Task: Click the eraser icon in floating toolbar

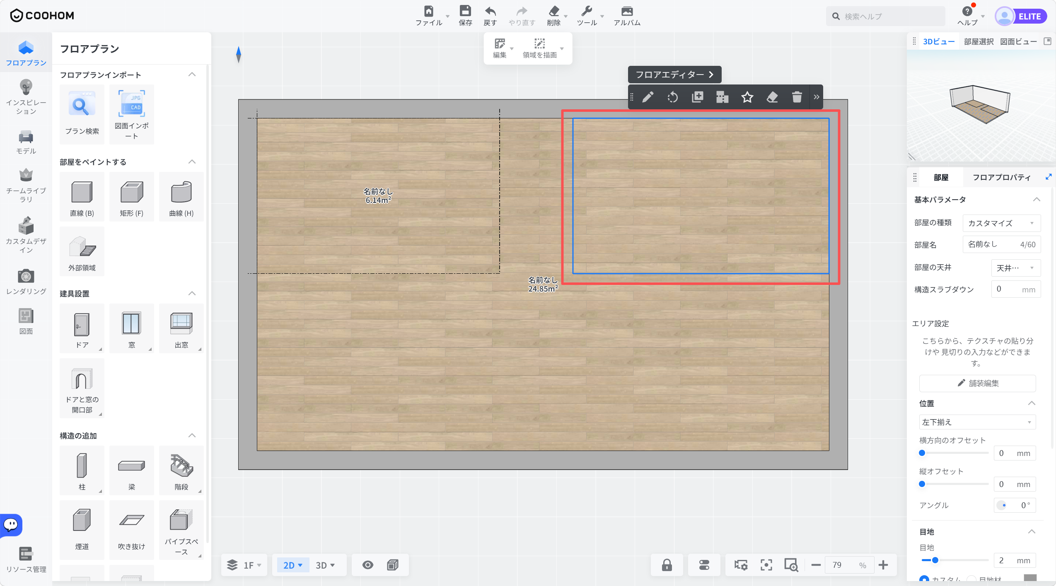Action: click(772, 97)
